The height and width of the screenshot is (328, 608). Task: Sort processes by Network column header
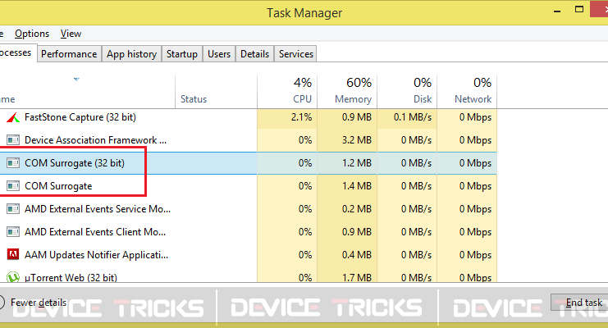(x=467, y=91)
